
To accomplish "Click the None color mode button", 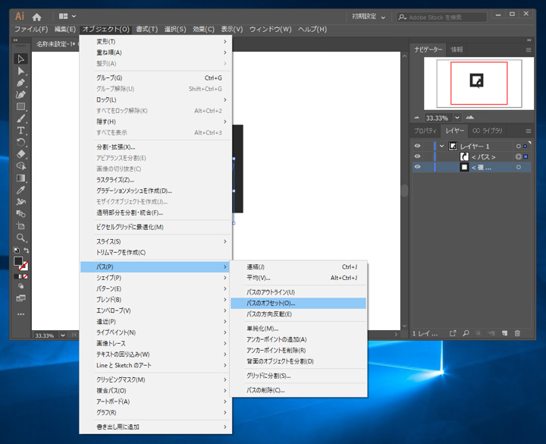I will point(26,276).
